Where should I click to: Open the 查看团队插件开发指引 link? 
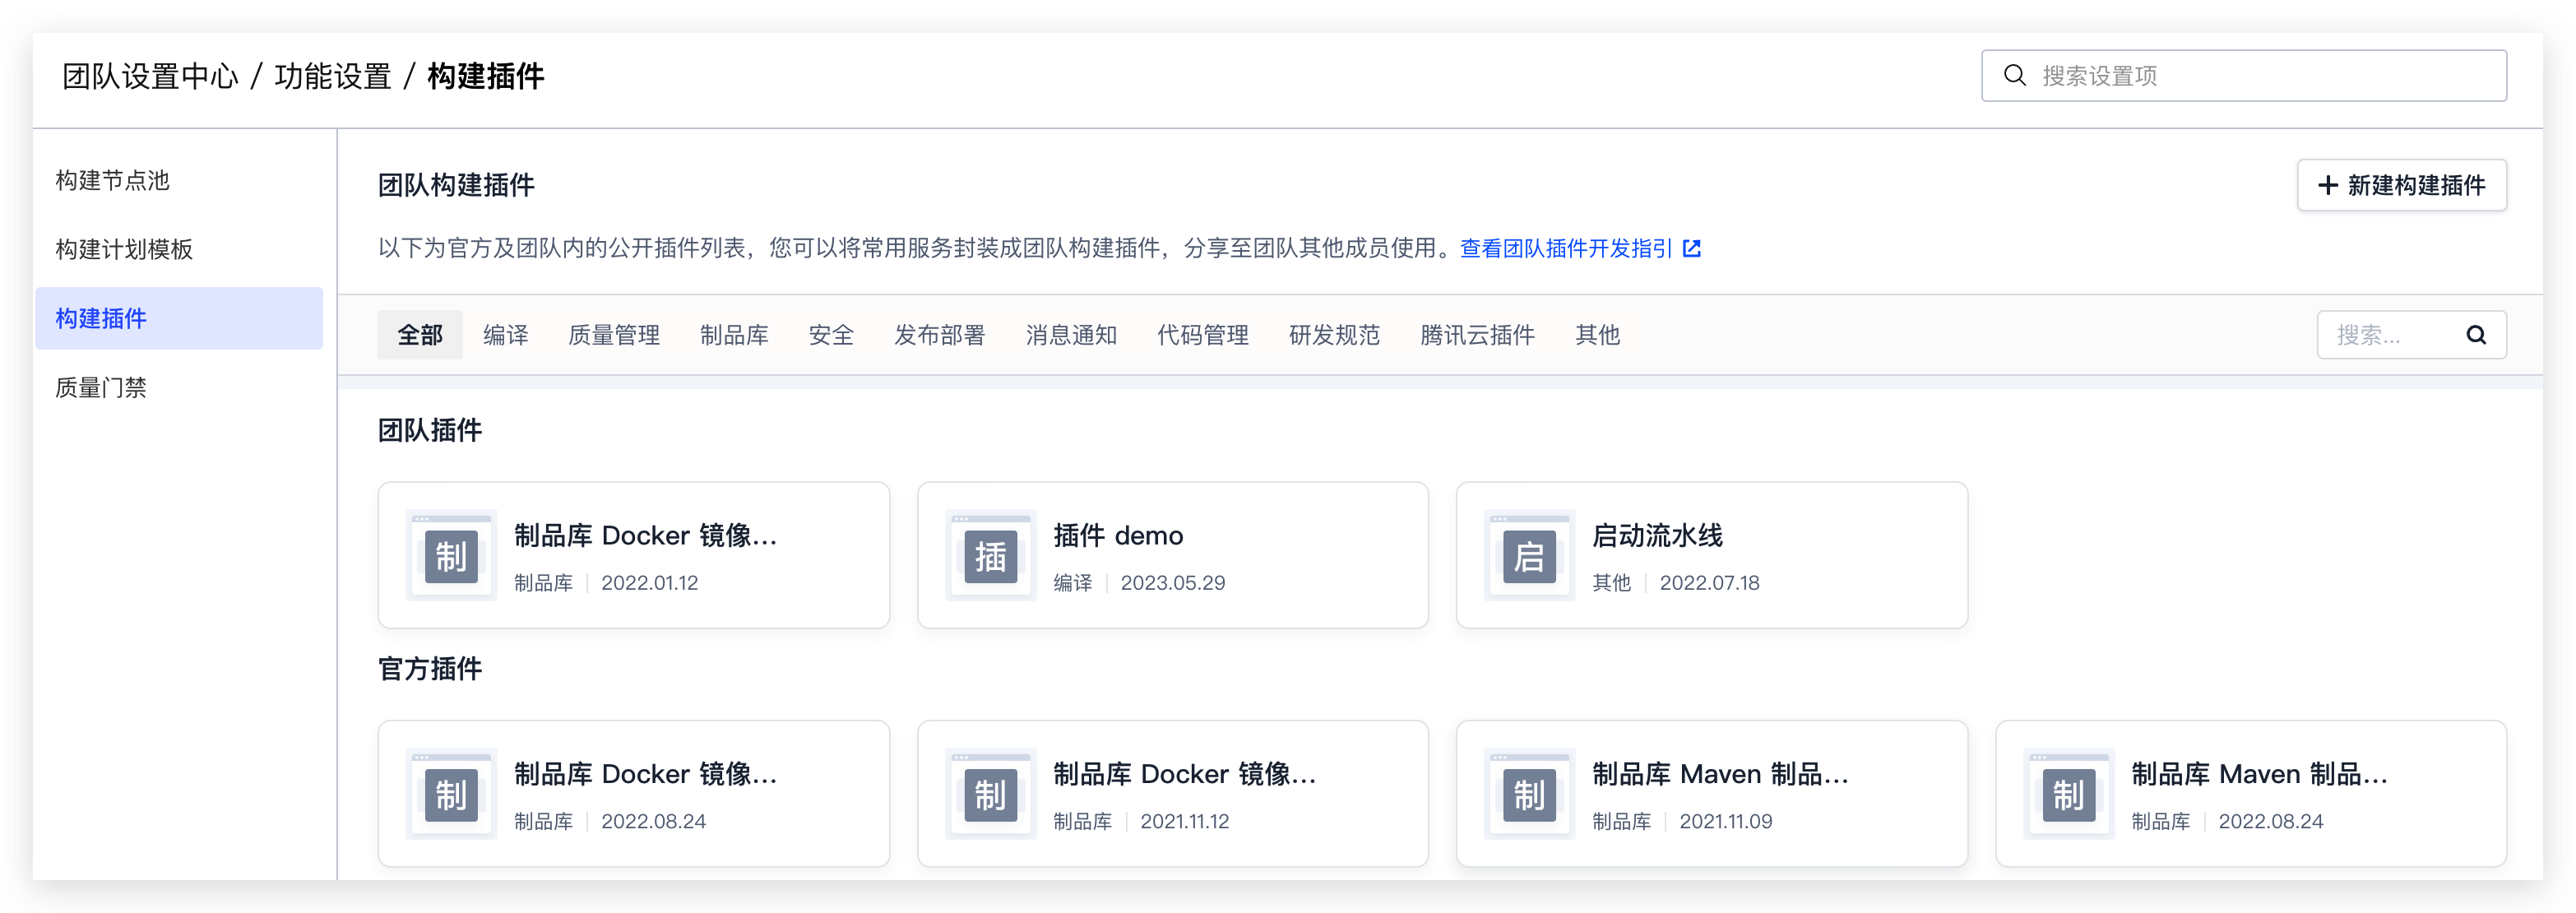(1566, 248)
